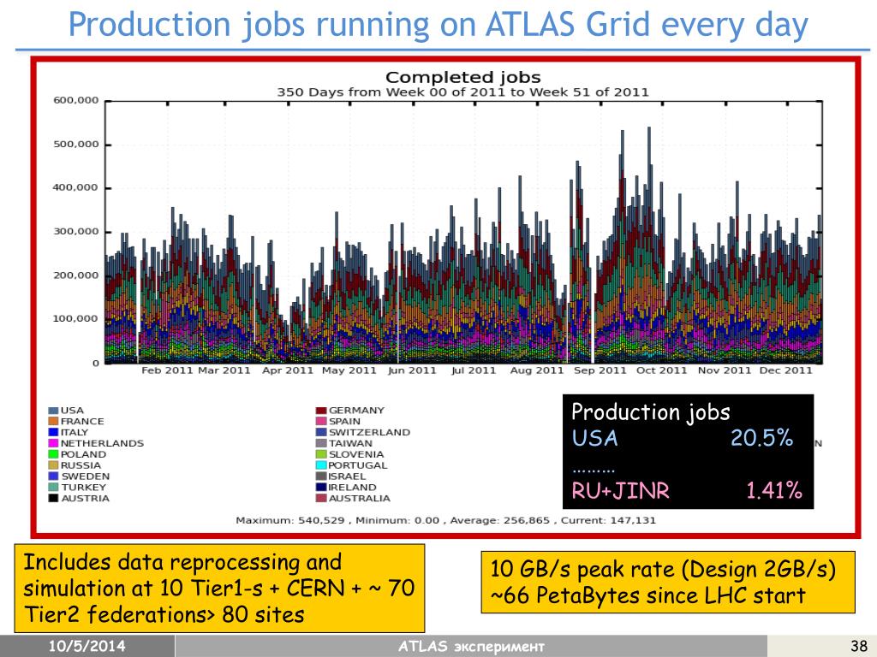Click the chart title 'Completed jobs'
The height and width of the screenshot is (657, 877).
tap(463, 77)
